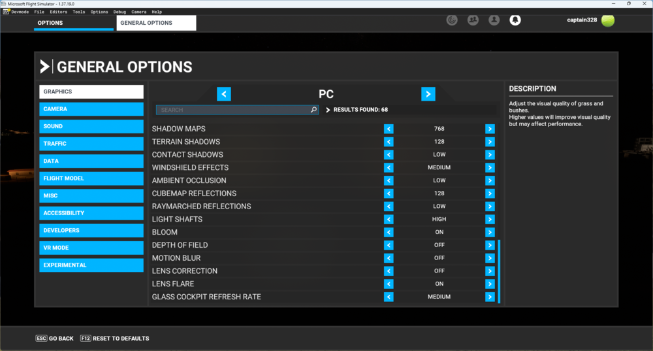The height and width of the screenshot is (351, 653).
Task: Open the VR Mode category
Action: (x=91, y=248)
